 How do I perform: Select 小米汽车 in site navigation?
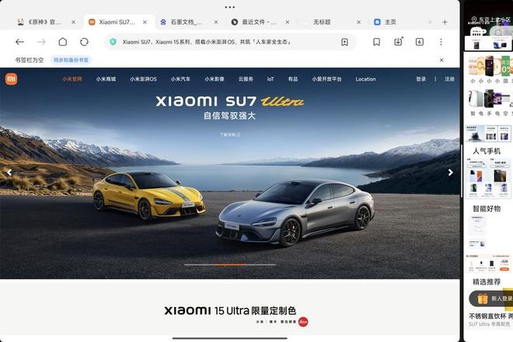coord(180,79)
